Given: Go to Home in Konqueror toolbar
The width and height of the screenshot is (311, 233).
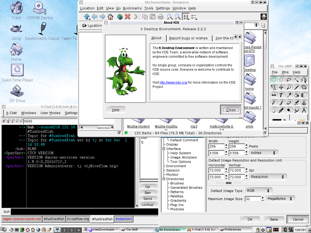Looking at the screenshot, I should click(110, 17).
